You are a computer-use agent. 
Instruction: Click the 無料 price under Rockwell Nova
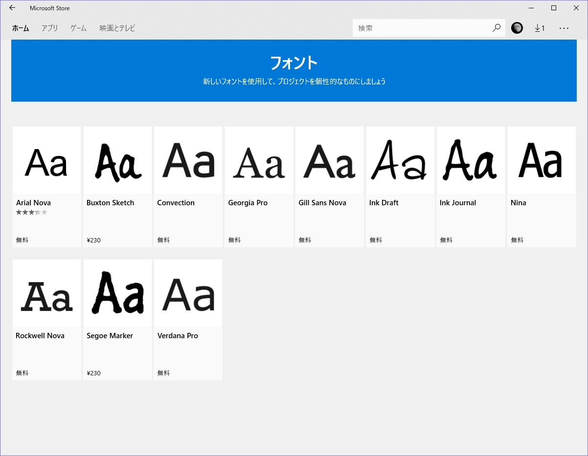coord(23,373)
